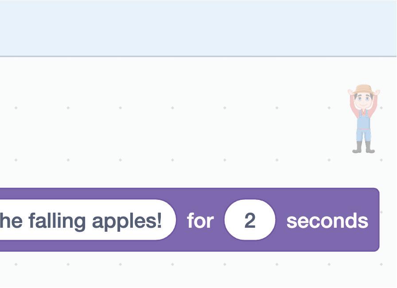This screenshot has height=288, width=397.
Task: Click the farmer's grey boots
Action: tap(364, 148)
